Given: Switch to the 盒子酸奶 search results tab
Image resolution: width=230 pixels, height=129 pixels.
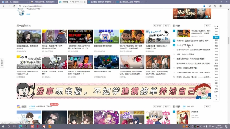Looking at the screenshot, I should [101, 2].
